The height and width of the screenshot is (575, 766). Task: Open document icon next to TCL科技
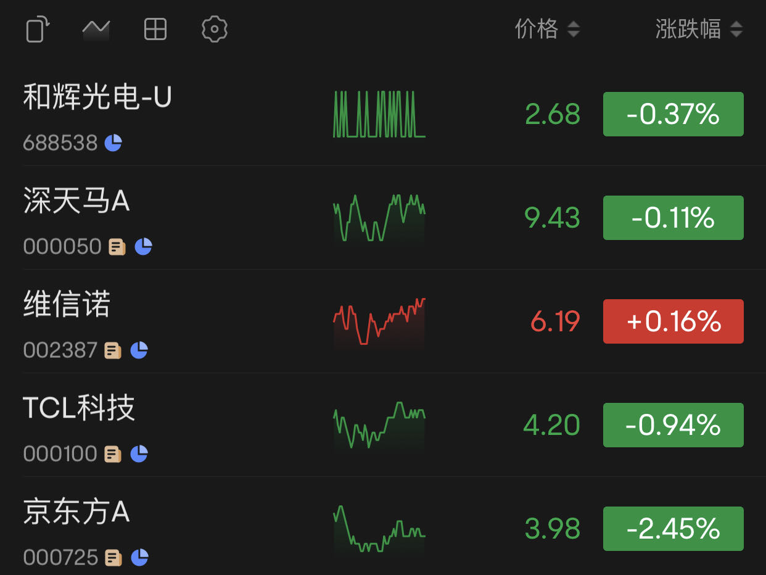[112, 453]
